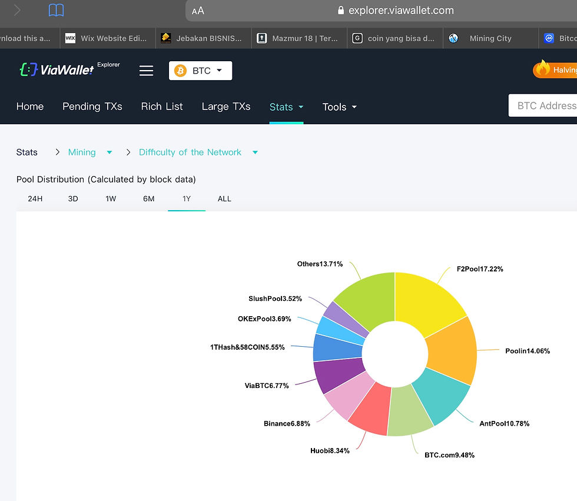Open Pending TXs page

point(92,107)
